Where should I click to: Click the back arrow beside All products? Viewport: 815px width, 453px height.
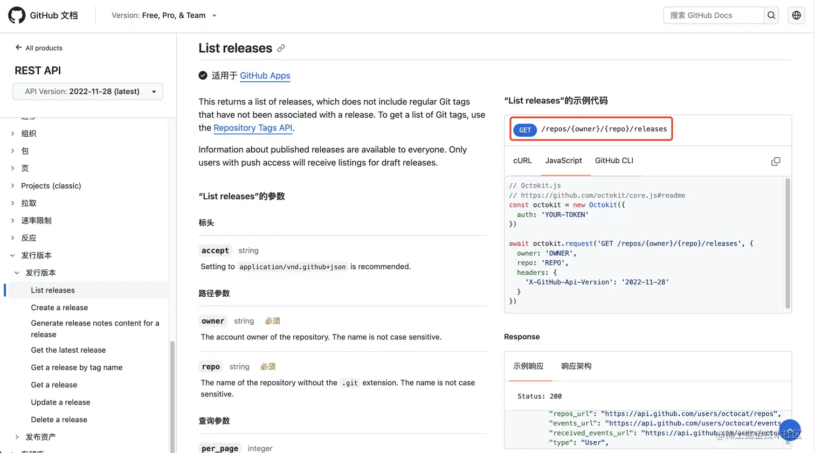18,47
